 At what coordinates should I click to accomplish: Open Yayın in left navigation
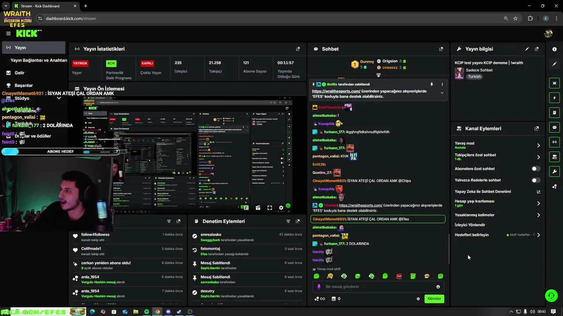point(33,47)
